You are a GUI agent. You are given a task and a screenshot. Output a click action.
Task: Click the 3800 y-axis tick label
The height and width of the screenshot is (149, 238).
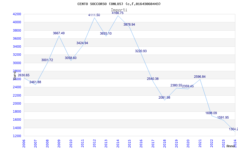coord(17,30)
